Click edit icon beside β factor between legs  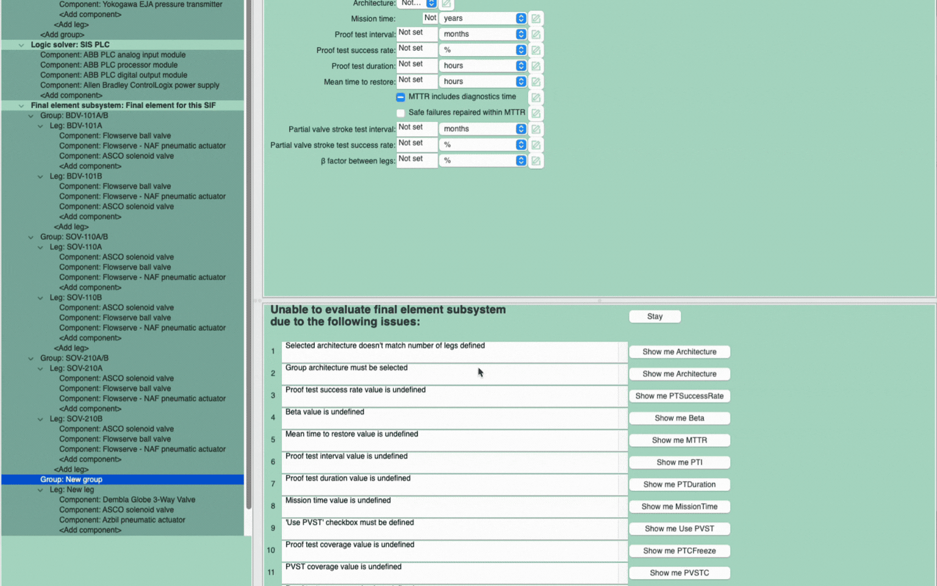[536, 161]
